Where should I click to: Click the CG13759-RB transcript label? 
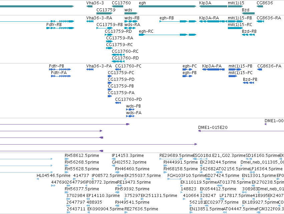pyautogui.click(x=109, y=24)
